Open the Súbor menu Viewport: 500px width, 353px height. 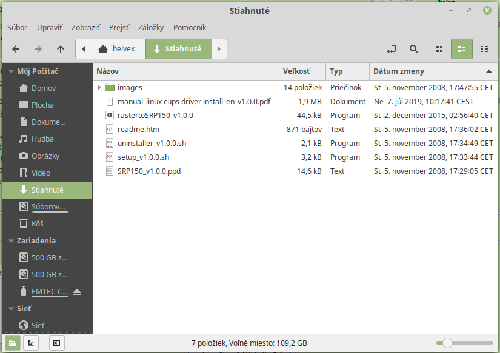pyautogui.click(x=17, y=28)
